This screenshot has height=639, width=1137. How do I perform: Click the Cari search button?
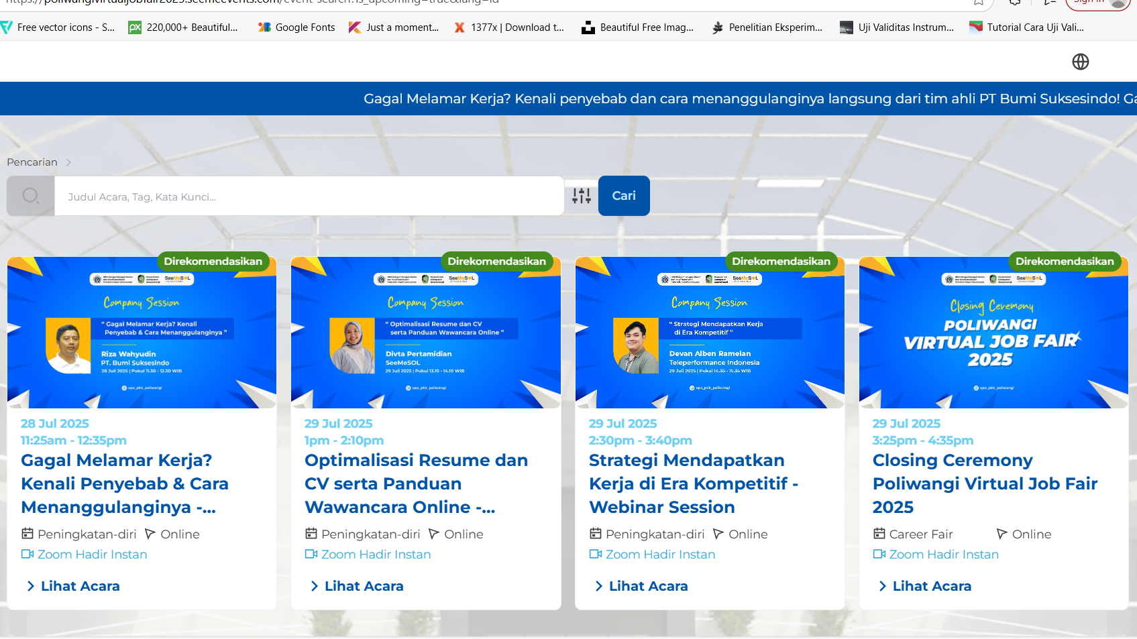click(624, 196)
